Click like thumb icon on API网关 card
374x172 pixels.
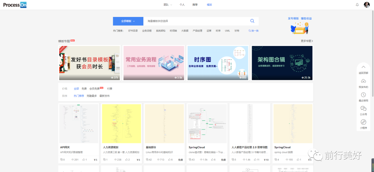[x=84, y=160]
